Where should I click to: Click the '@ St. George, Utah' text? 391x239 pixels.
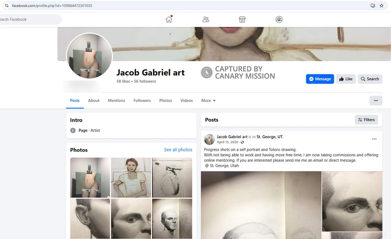point(222,166)
